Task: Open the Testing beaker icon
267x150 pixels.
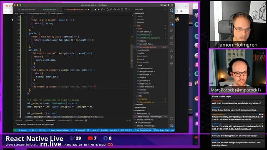Action: (x=171, y=50)
